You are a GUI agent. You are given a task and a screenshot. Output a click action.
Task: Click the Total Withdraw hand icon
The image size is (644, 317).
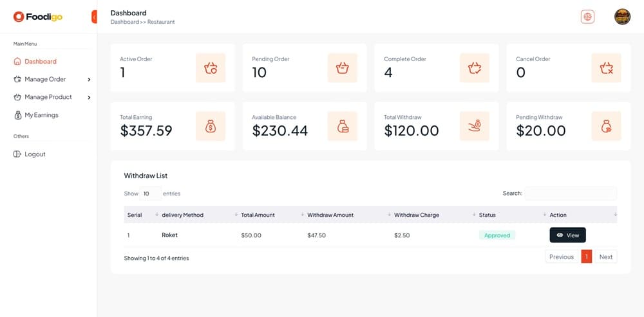coord(475,126)
